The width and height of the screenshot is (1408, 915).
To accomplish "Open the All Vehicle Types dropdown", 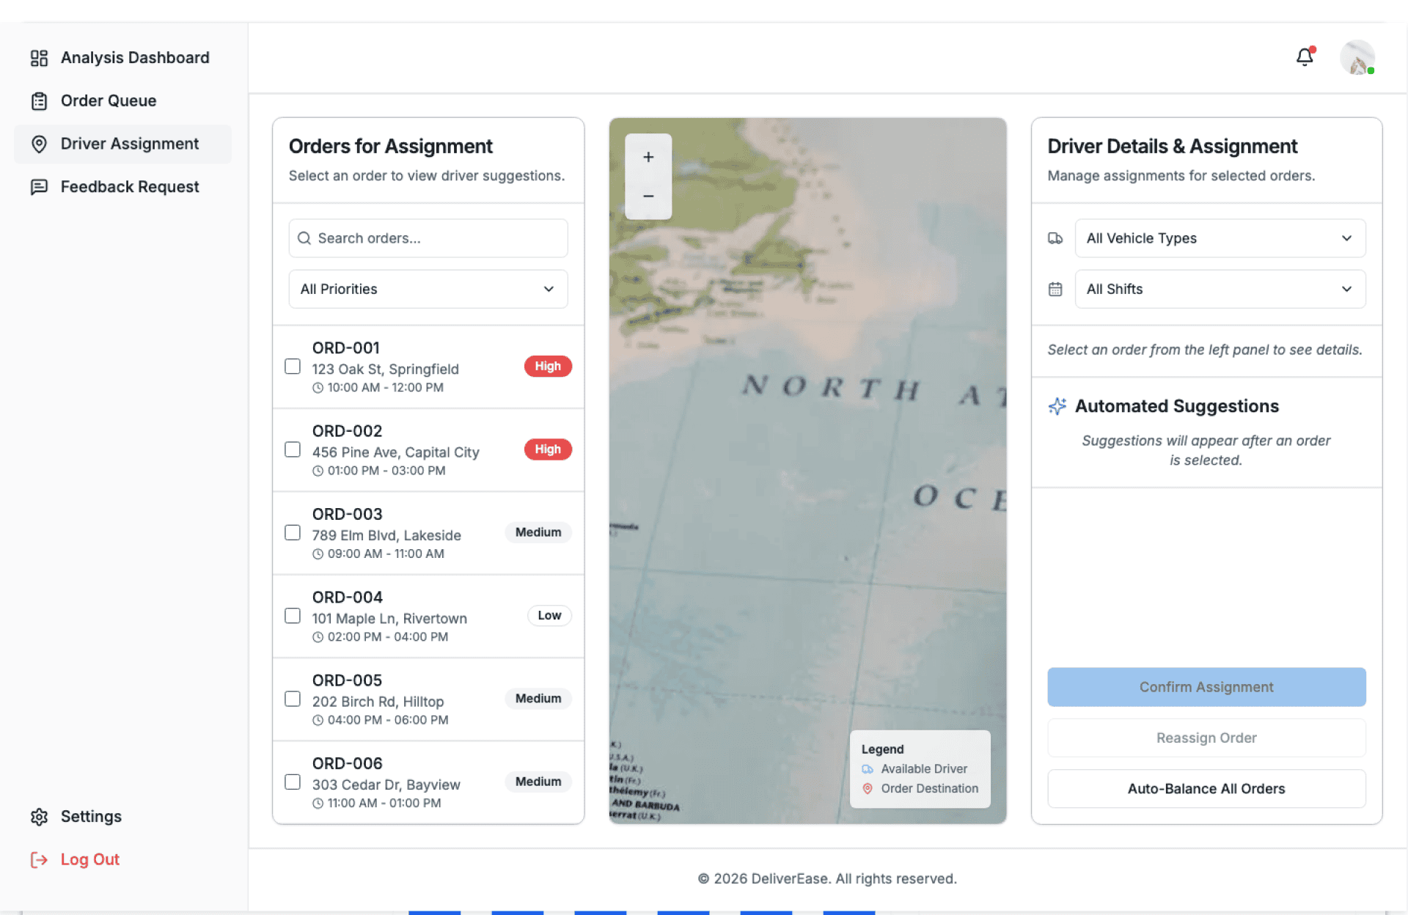I will point(1220,238).
